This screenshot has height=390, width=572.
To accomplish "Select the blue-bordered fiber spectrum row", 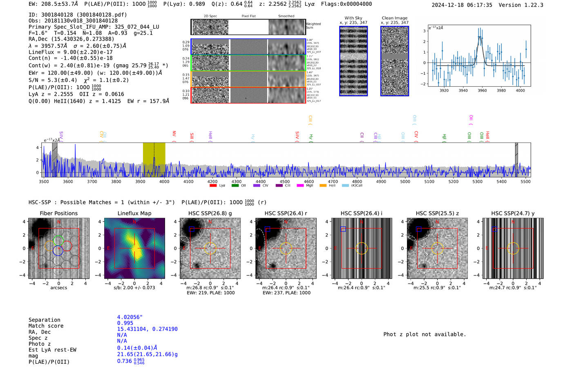I will point(248,47).
